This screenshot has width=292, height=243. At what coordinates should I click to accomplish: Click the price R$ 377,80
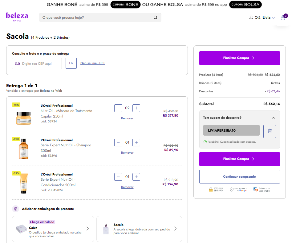coord(170,116)
